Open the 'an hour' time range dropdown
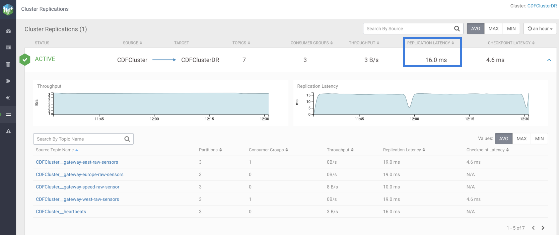559x235 pixels. (540, 29)
